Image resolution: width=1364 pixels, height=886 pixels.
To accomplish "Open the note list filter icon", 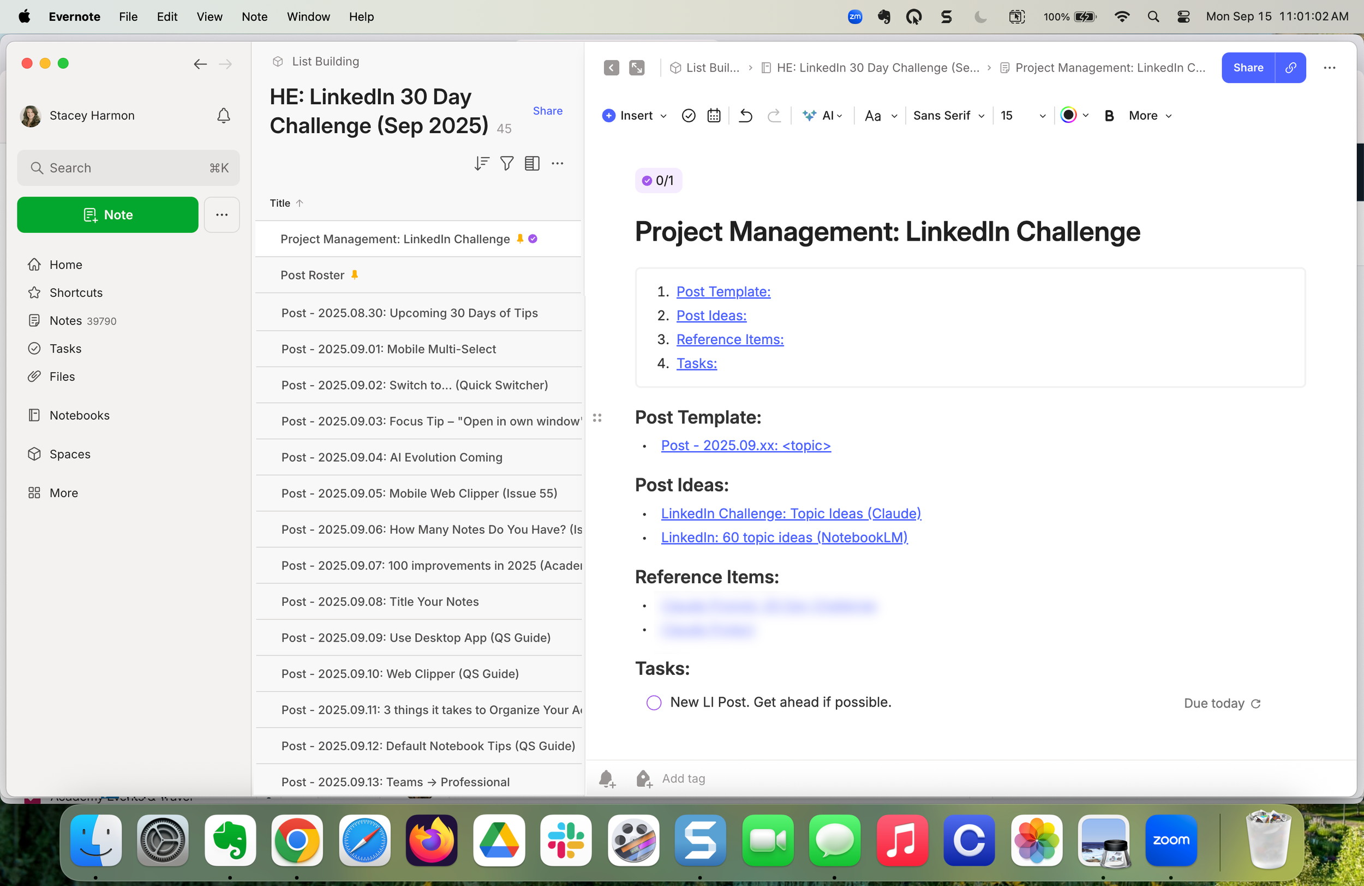I will 507,164.
